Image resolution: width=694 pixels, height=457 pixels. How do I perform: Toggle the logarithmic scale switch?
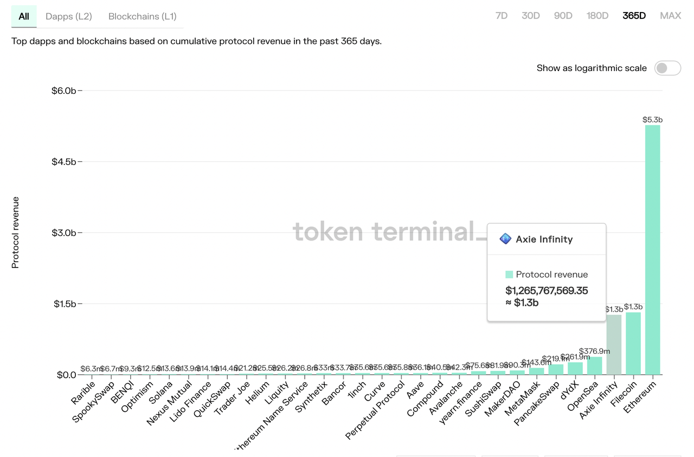click(x=667, y=68)
